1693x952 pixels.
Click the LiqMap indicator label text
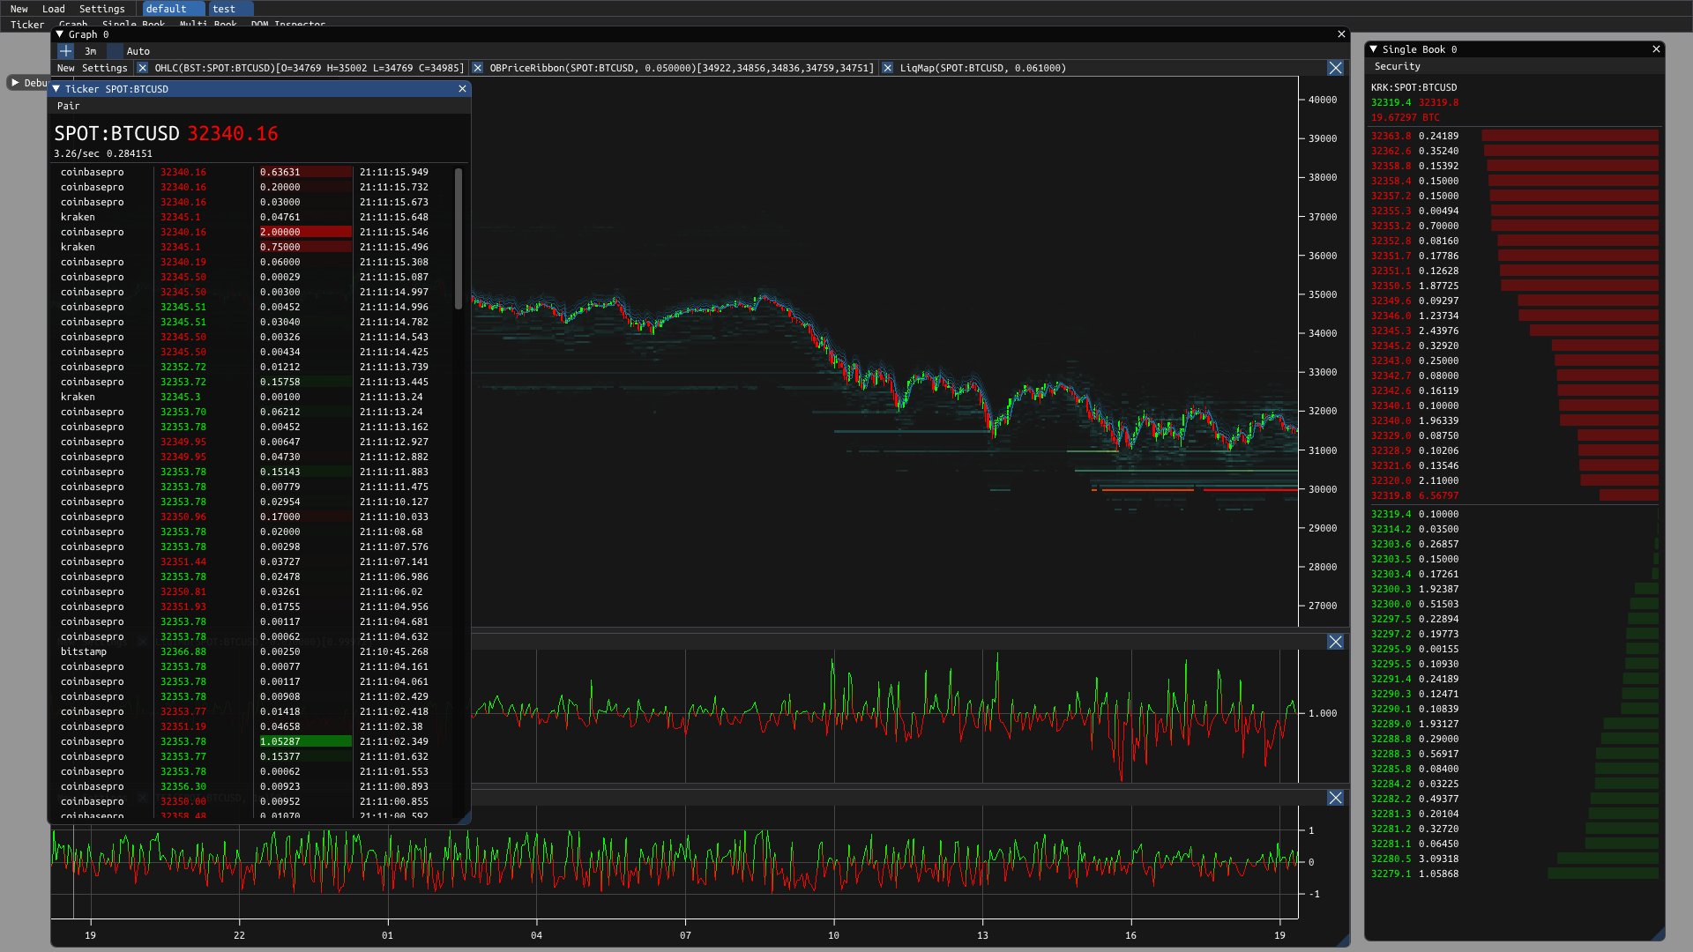pos(983,68)
